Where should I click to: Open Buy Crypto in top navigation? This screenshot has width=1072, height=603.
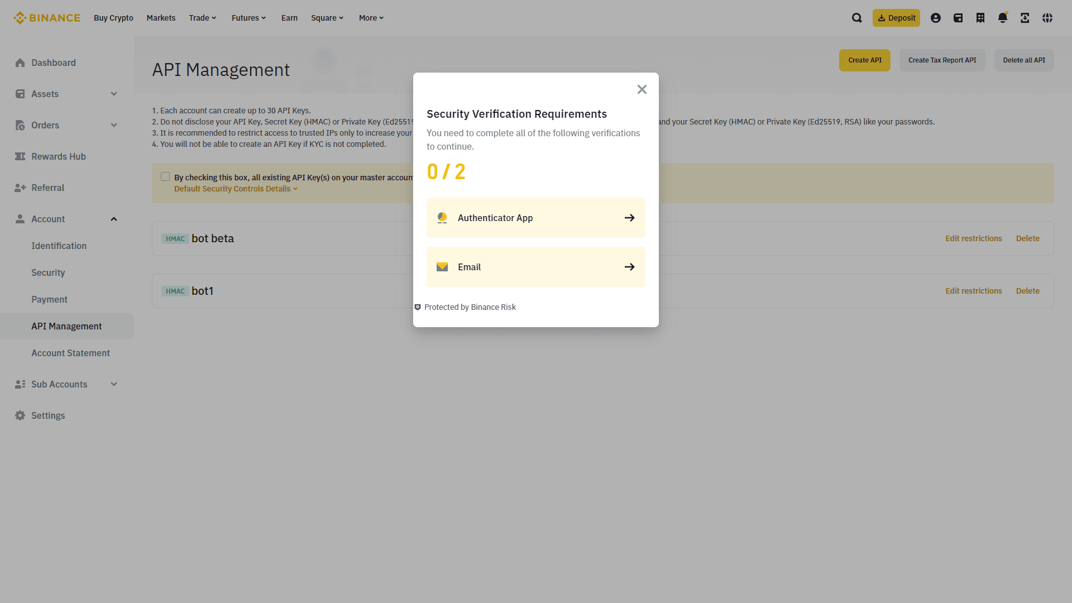(x=113, y=18)
